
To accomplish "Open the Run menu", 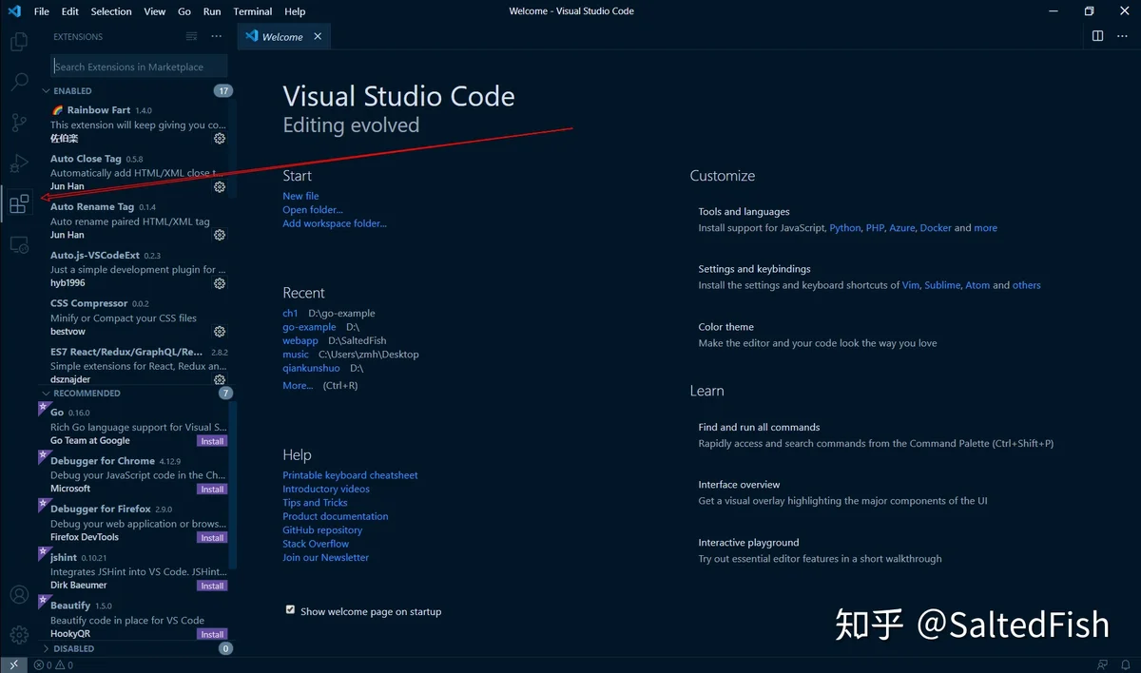I will point(212,11).
